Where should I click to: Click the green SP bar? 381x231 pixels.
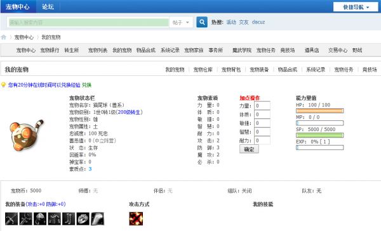[320, 135]
